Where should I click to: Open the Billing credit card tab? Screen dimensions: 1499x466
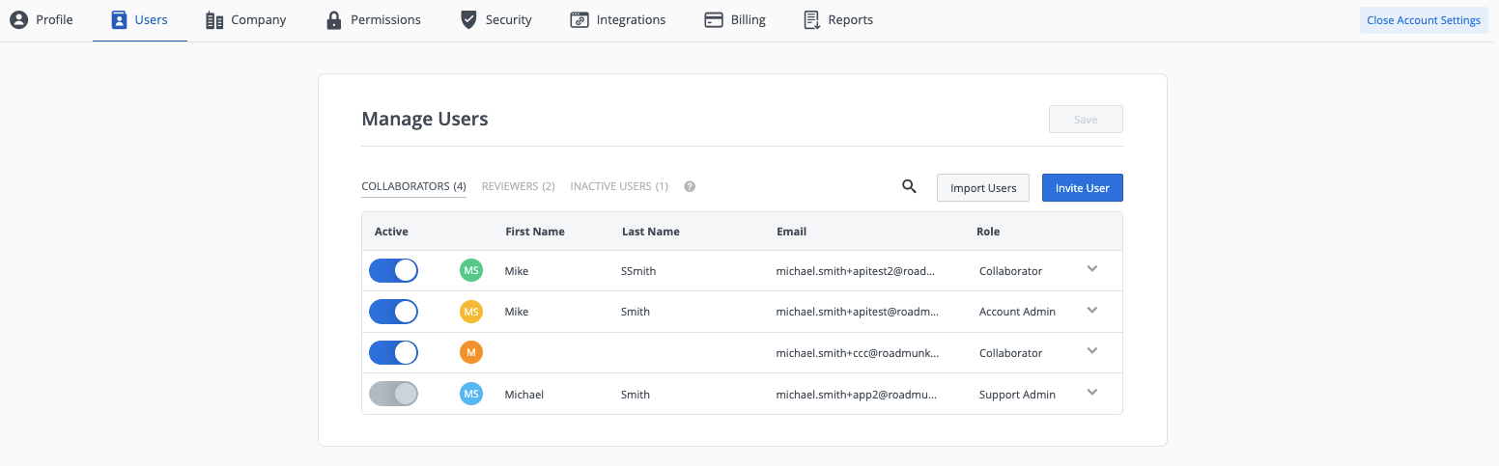734,20
